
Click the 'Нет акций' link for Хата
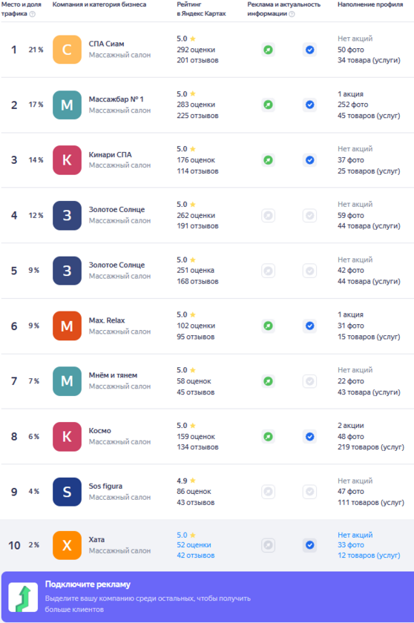[x=355, y=535]
